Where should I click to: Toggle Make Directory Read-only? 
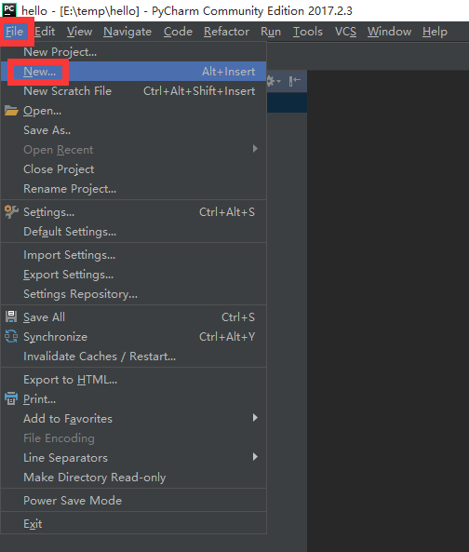tap(133, 477)
